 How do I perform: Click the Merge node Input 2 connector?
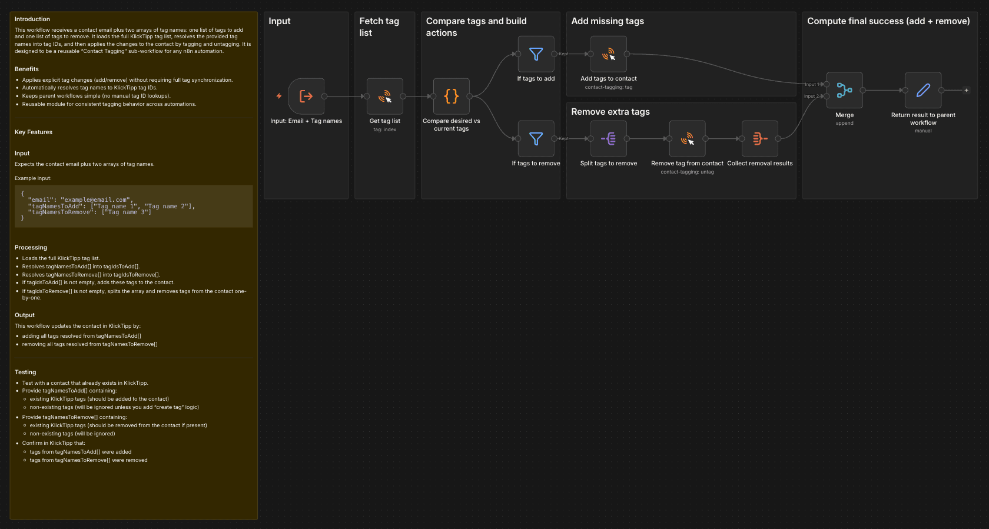pos(827,97)
